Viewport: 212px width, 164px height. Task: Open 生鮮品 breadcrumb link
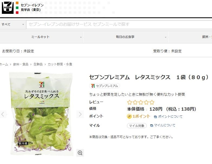[38, 64]
